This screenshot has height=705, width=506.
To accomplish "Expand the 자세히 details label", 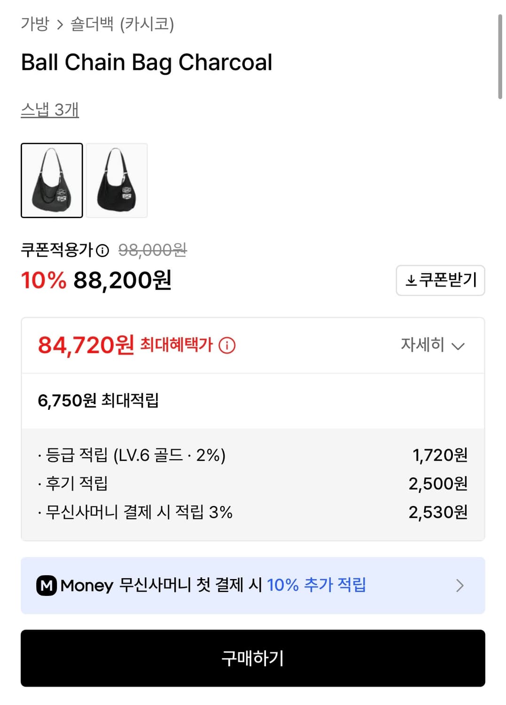I will pos(422,345).
